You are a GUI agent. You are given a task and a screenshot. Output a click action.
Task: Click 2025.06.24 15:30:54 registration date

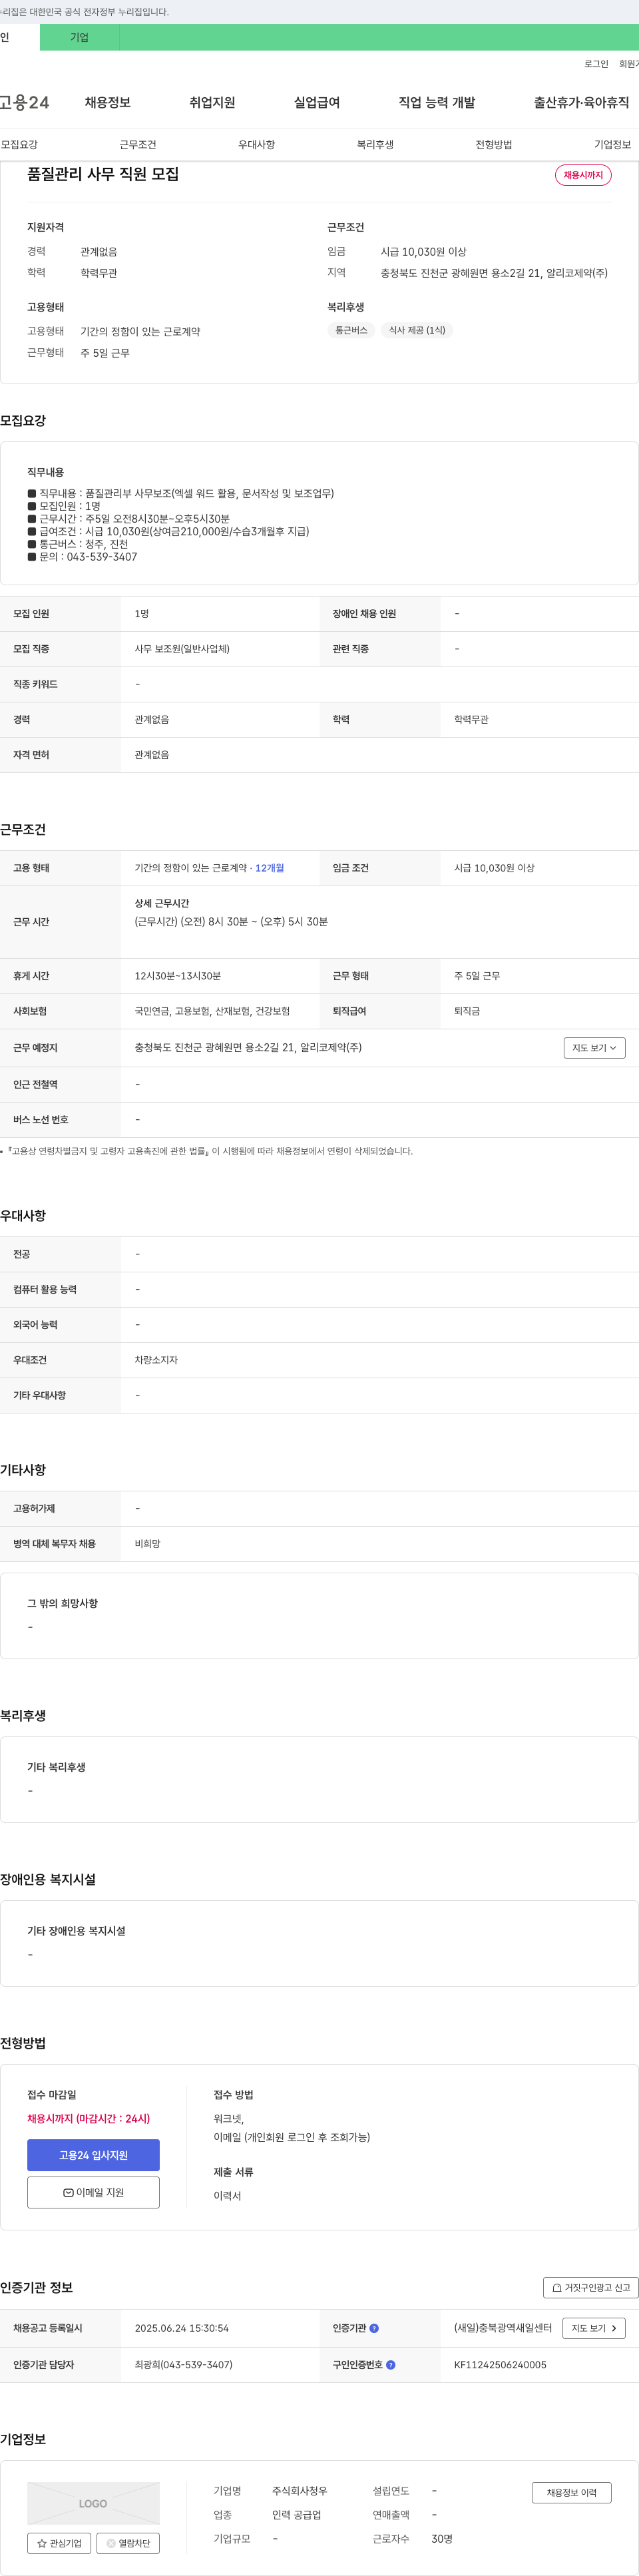click(181, 2328)
